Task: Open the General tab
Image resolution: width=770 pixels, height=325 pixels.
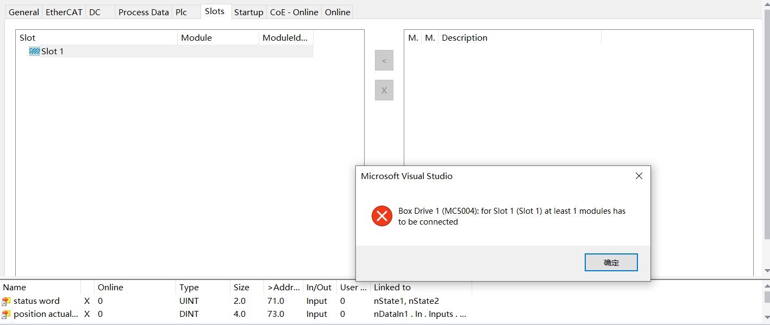Action: tap(24, 12)
